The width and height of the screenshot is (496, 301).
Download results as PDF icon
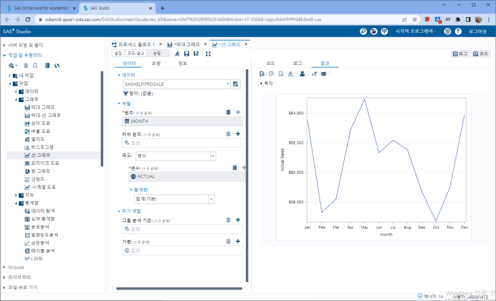271,74
